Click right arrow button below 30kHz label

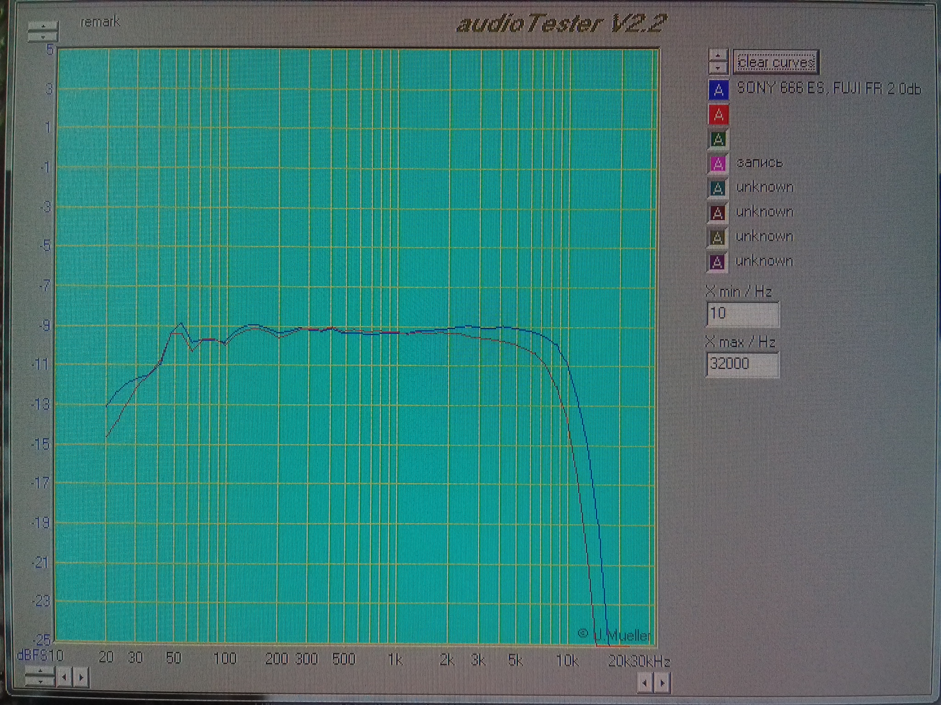click(x=662, y=683)
